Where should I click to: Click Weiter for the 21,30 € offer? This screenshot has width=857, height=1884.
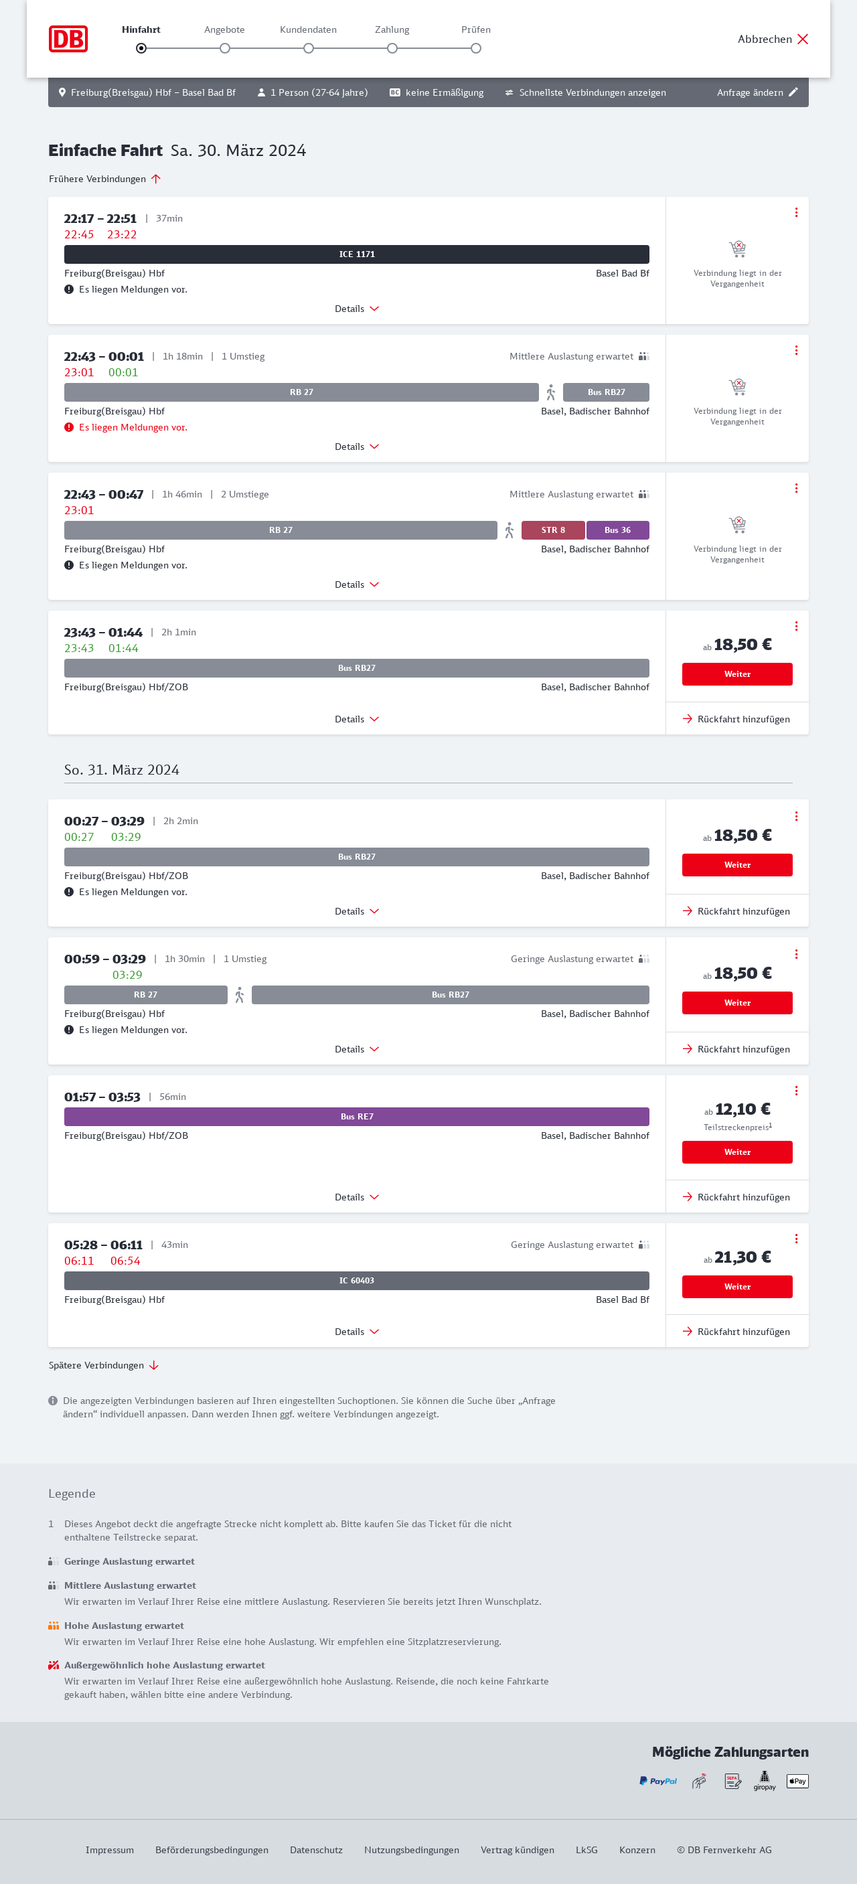click(736, 1285)
